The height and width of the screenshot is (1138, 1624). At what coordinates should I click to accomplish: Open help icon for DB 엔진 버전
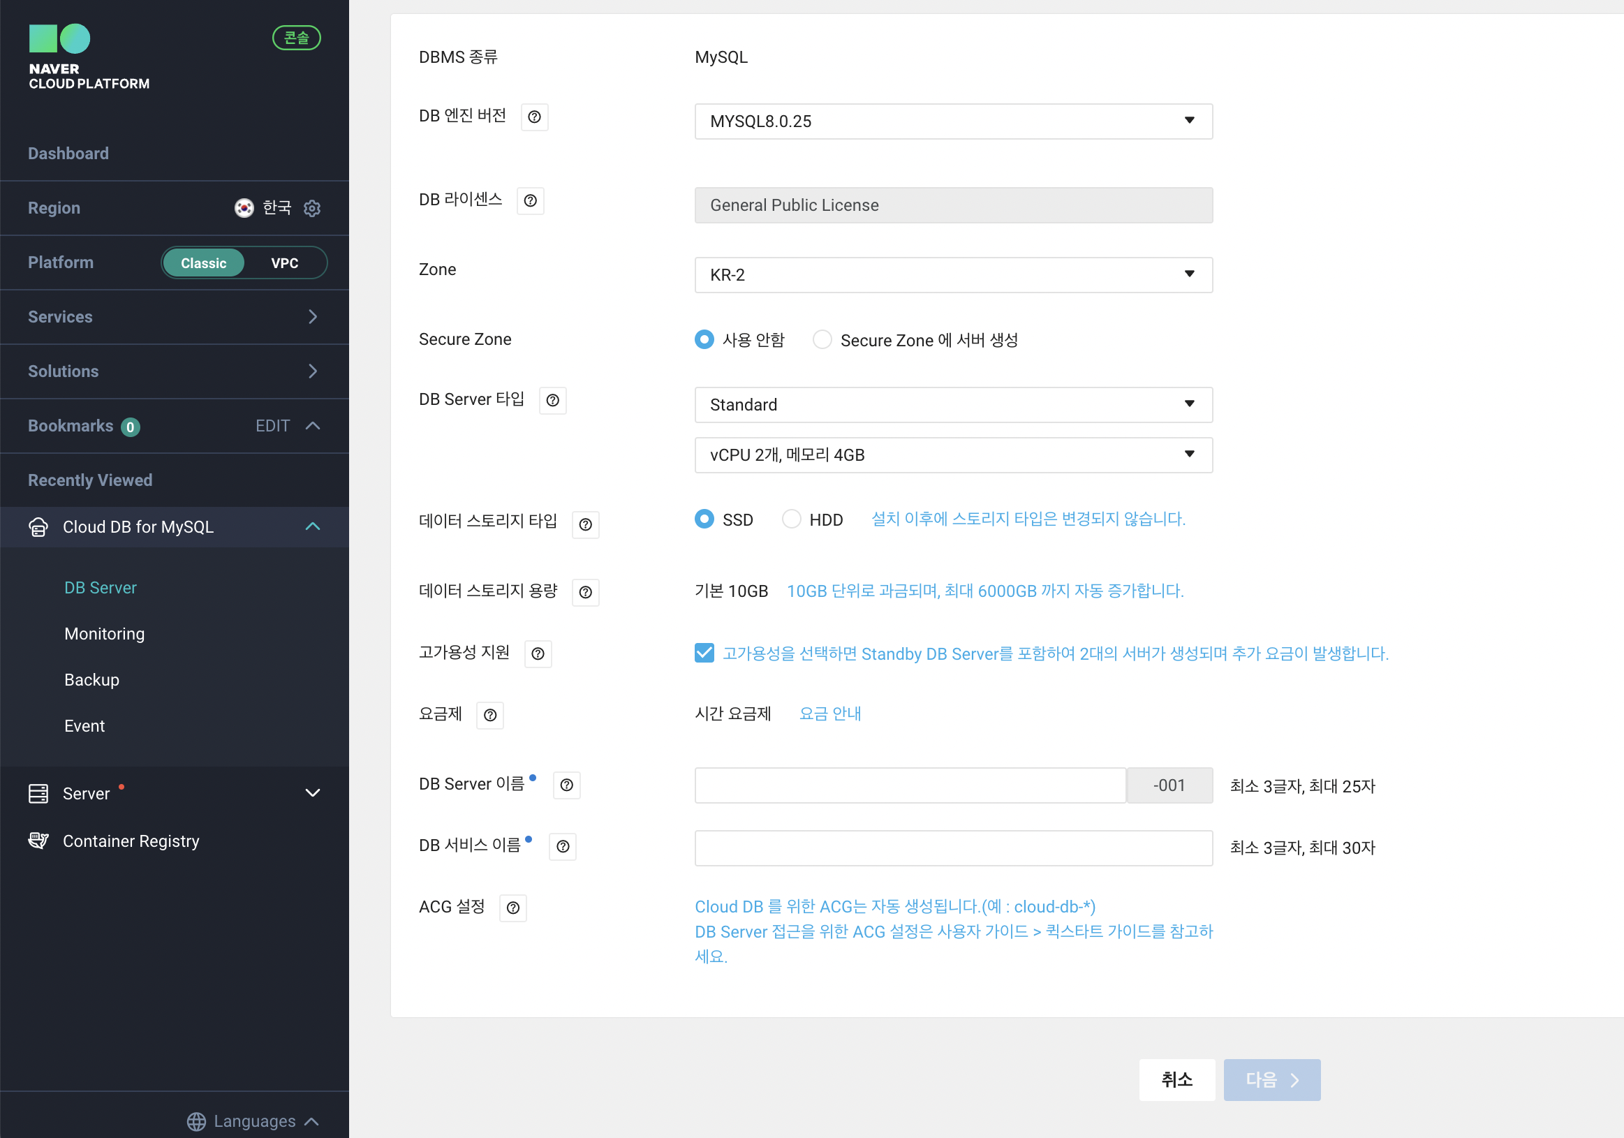coord(534,117)
